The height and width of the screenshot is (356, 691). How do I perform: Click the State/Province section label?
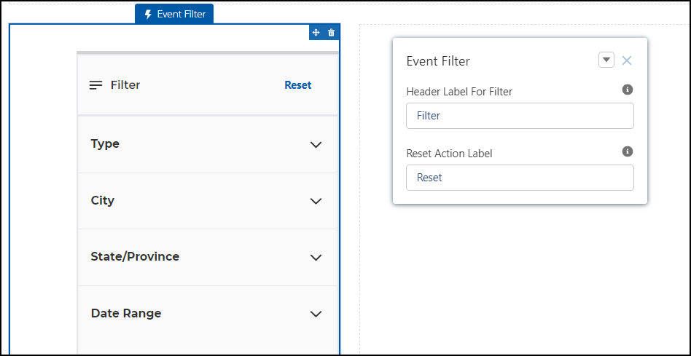(135, 257)
